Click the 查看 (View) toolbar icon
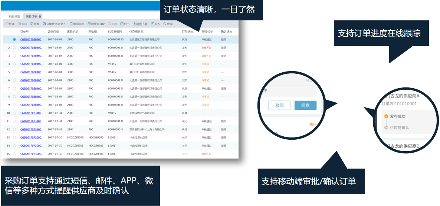This screenshot has height=206, width=440. point(32,24)
